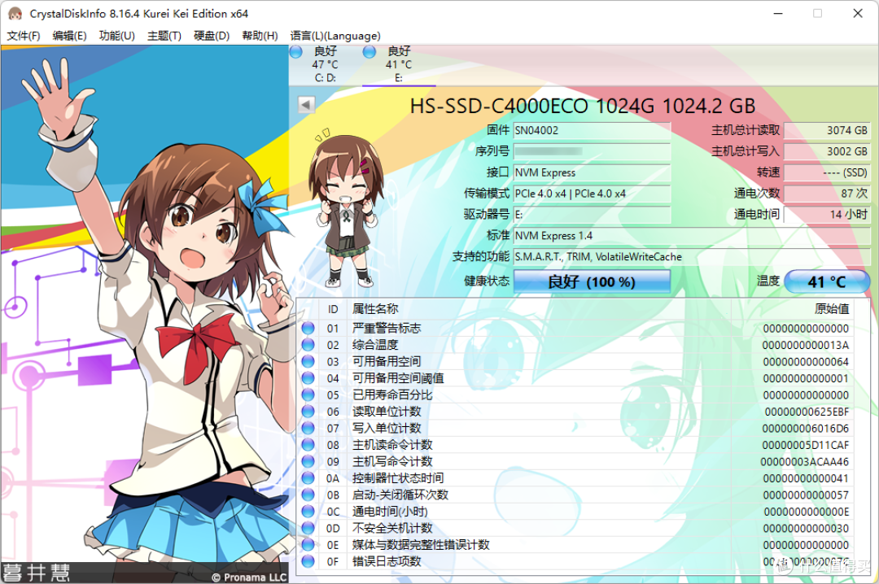
Task: Click the transfer mode field PCIe 4.0 x4
Action: (592, 194)
